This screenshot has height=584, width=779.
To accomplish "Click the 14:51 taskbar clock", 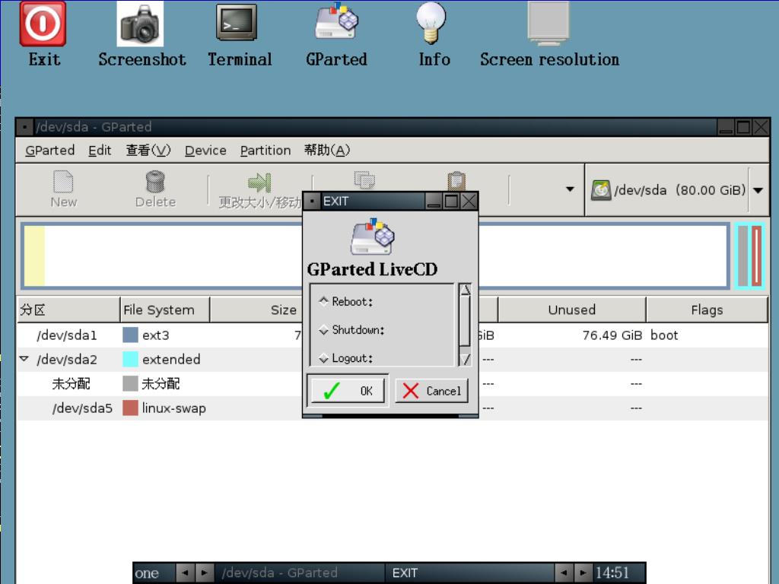I will (612, 573).
